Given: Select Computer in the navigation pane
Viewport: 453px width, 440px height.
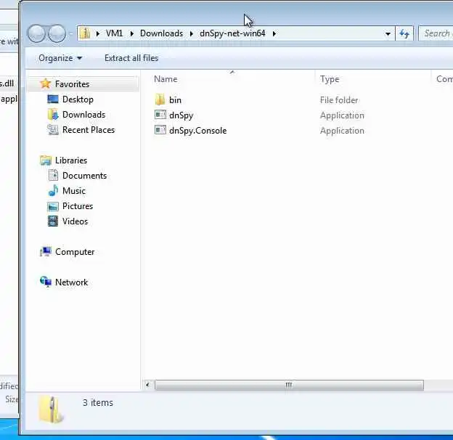Looking at the screenshot, I should tap(75, 252).
